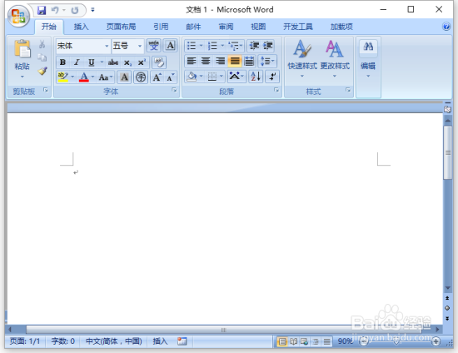Open the Customize Quick Access Toolbar arrow
This screenshot has width=458, height=353.
tap(92, 10)
